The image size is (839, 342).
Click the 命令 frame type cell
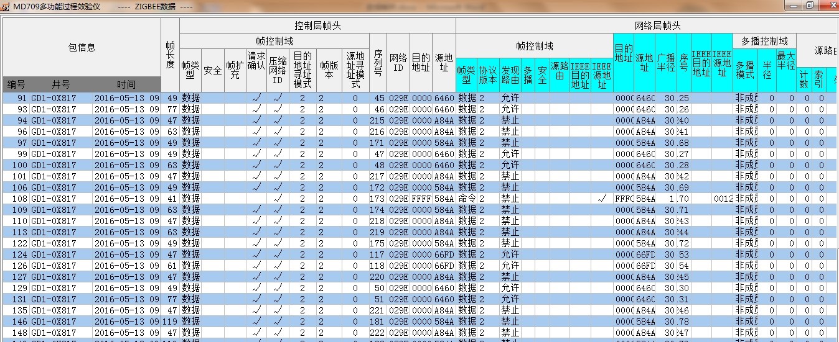click(x=467, y=199)
